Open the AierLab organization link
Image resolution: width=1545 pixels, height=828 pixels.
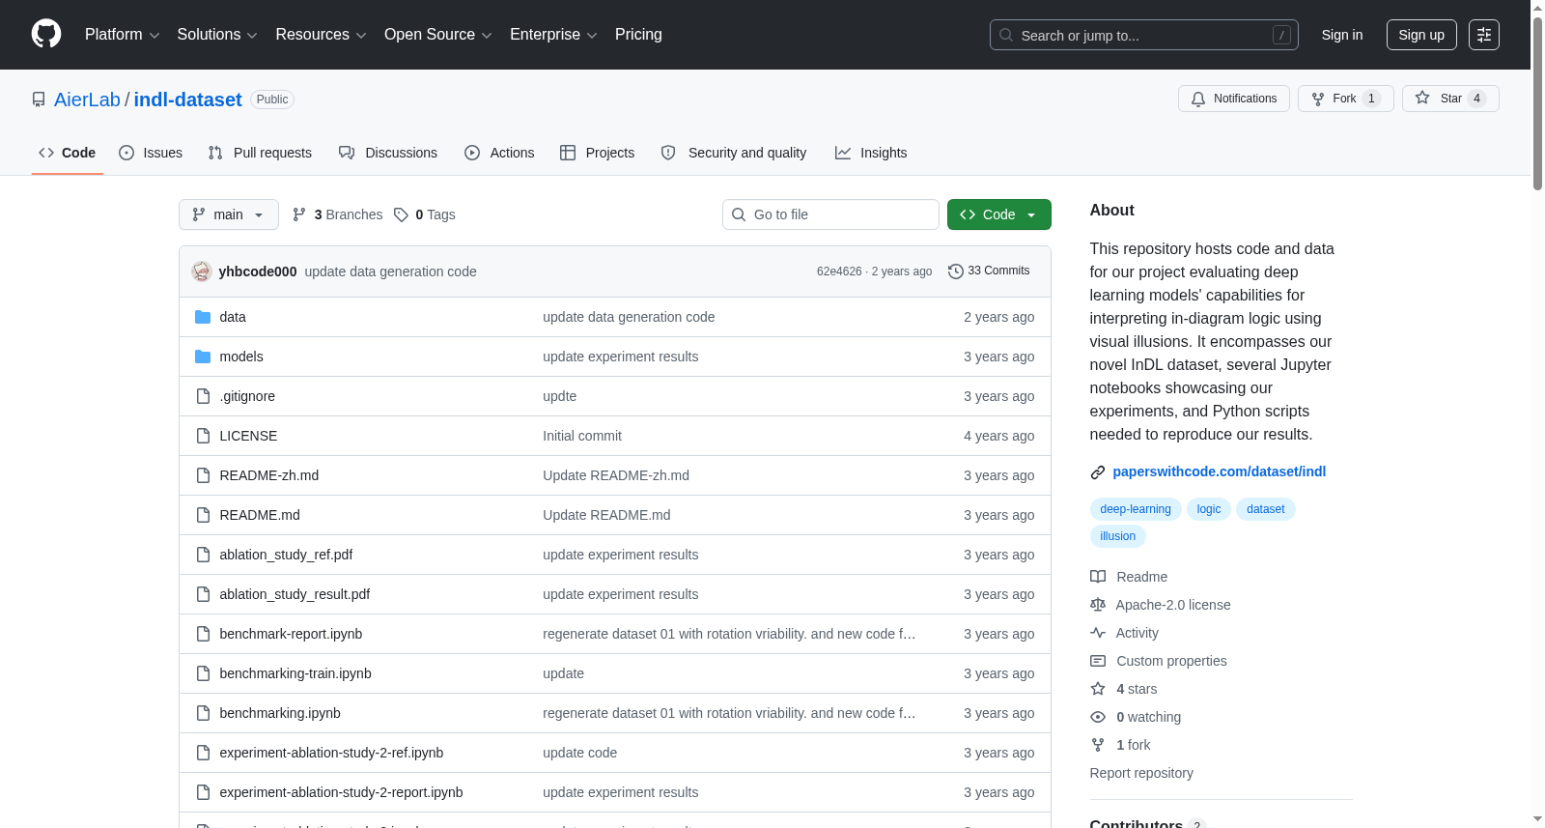click(x=87, y=100)
